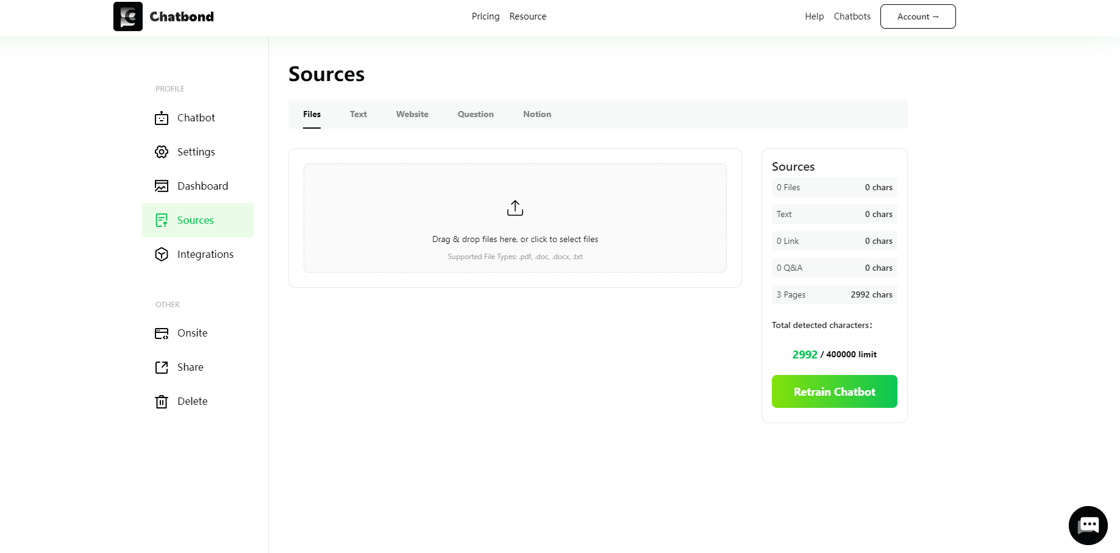
Task: Click 'Total detected characters:' label
Action: click(822, 325)
